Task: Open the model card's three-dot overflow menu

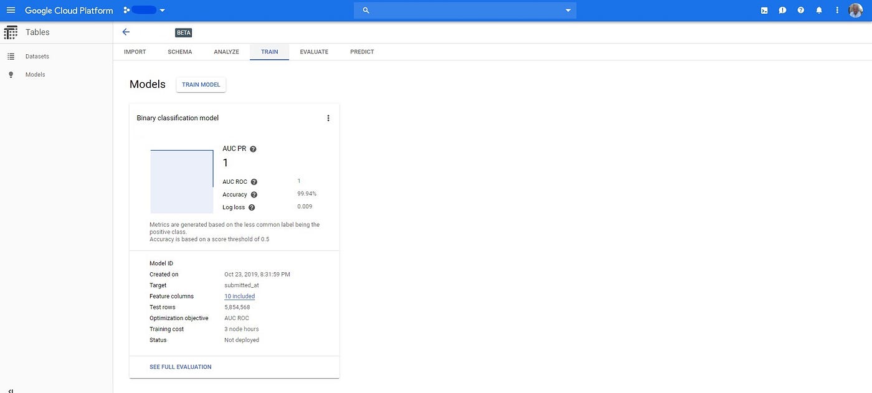Action: pos(327,117)
